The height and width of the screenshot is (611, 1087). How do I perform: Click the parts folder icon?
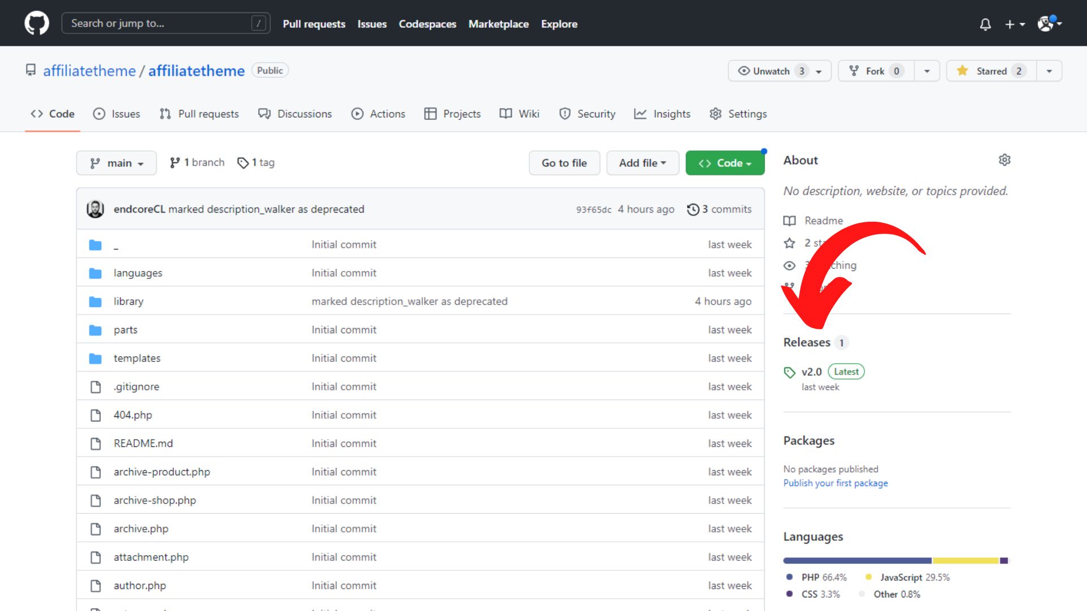tap(95, 330)
